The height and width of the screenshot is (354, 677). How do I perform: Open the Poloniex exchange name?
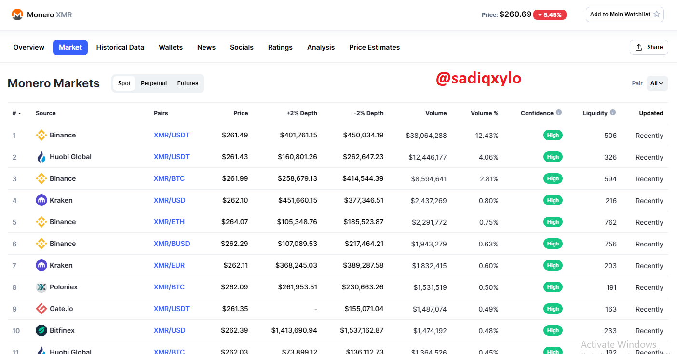(64, 287)
